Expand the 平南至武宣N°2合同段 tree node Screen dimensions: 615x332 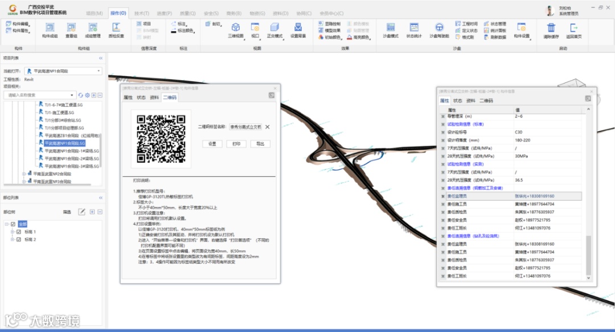(23, 174)
